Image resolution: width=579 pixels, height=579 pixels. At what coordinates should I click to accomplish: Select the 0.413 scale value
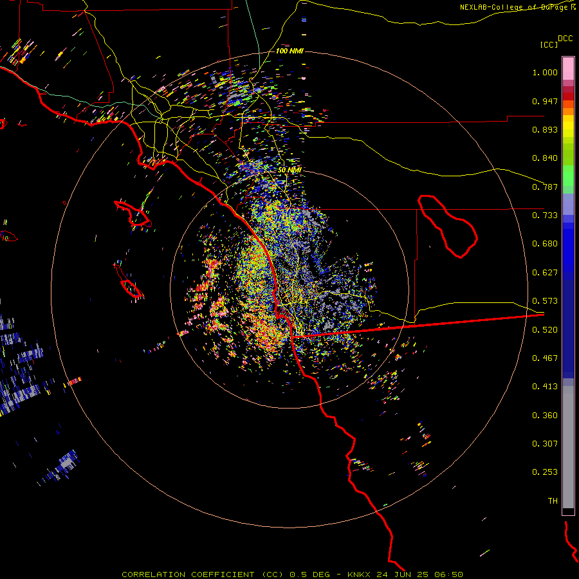click(x=545, y=387)
